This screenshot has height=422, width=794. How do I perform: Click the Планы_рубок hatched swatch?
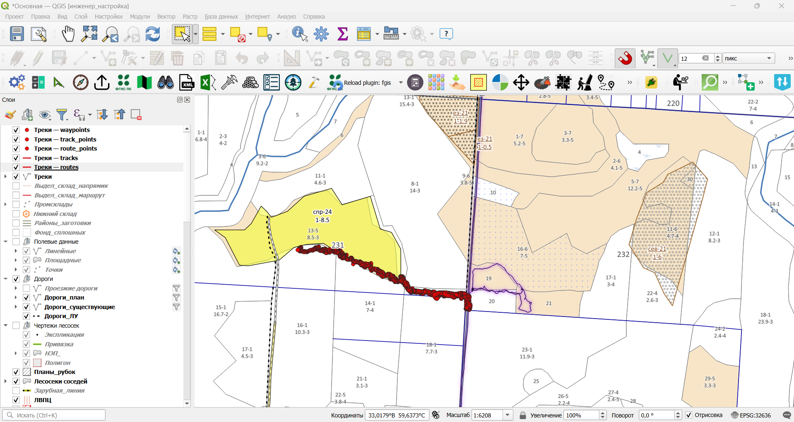click(27, 372)
